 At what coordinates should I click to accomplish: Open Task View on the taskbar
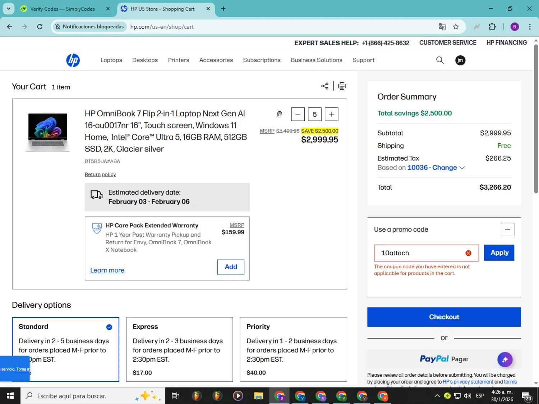click(x=175, y=396)
